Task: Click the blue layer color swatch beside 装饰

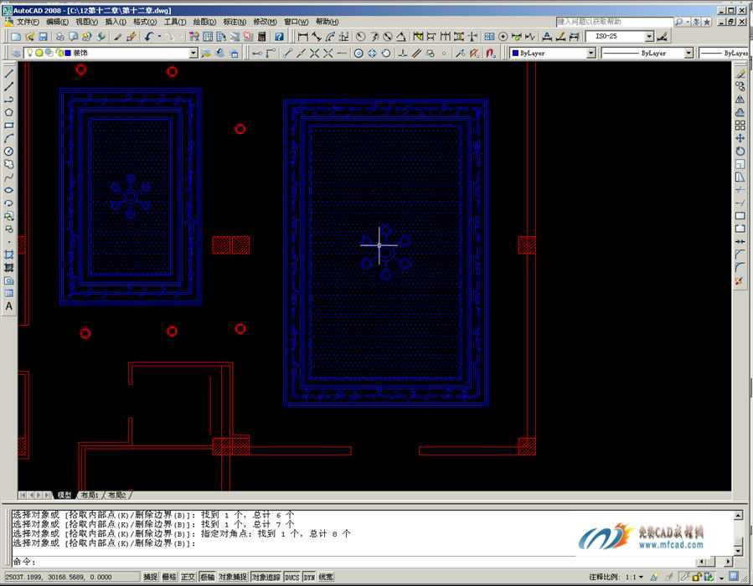Action: [68, 54]
